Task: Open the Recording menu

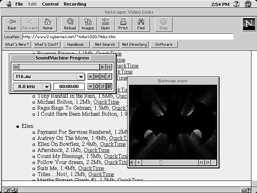Action: [75, 4]
